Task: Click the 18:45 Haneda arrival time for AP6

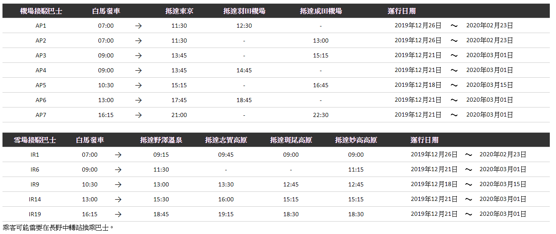Action: coord(244,100)
